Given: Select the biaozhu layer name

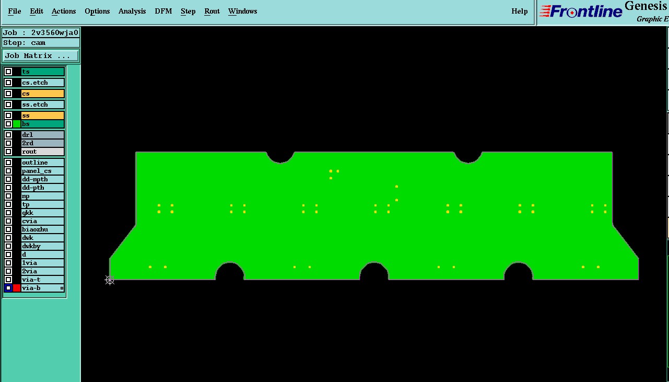Looking at the screenshot, I should 43,229.
